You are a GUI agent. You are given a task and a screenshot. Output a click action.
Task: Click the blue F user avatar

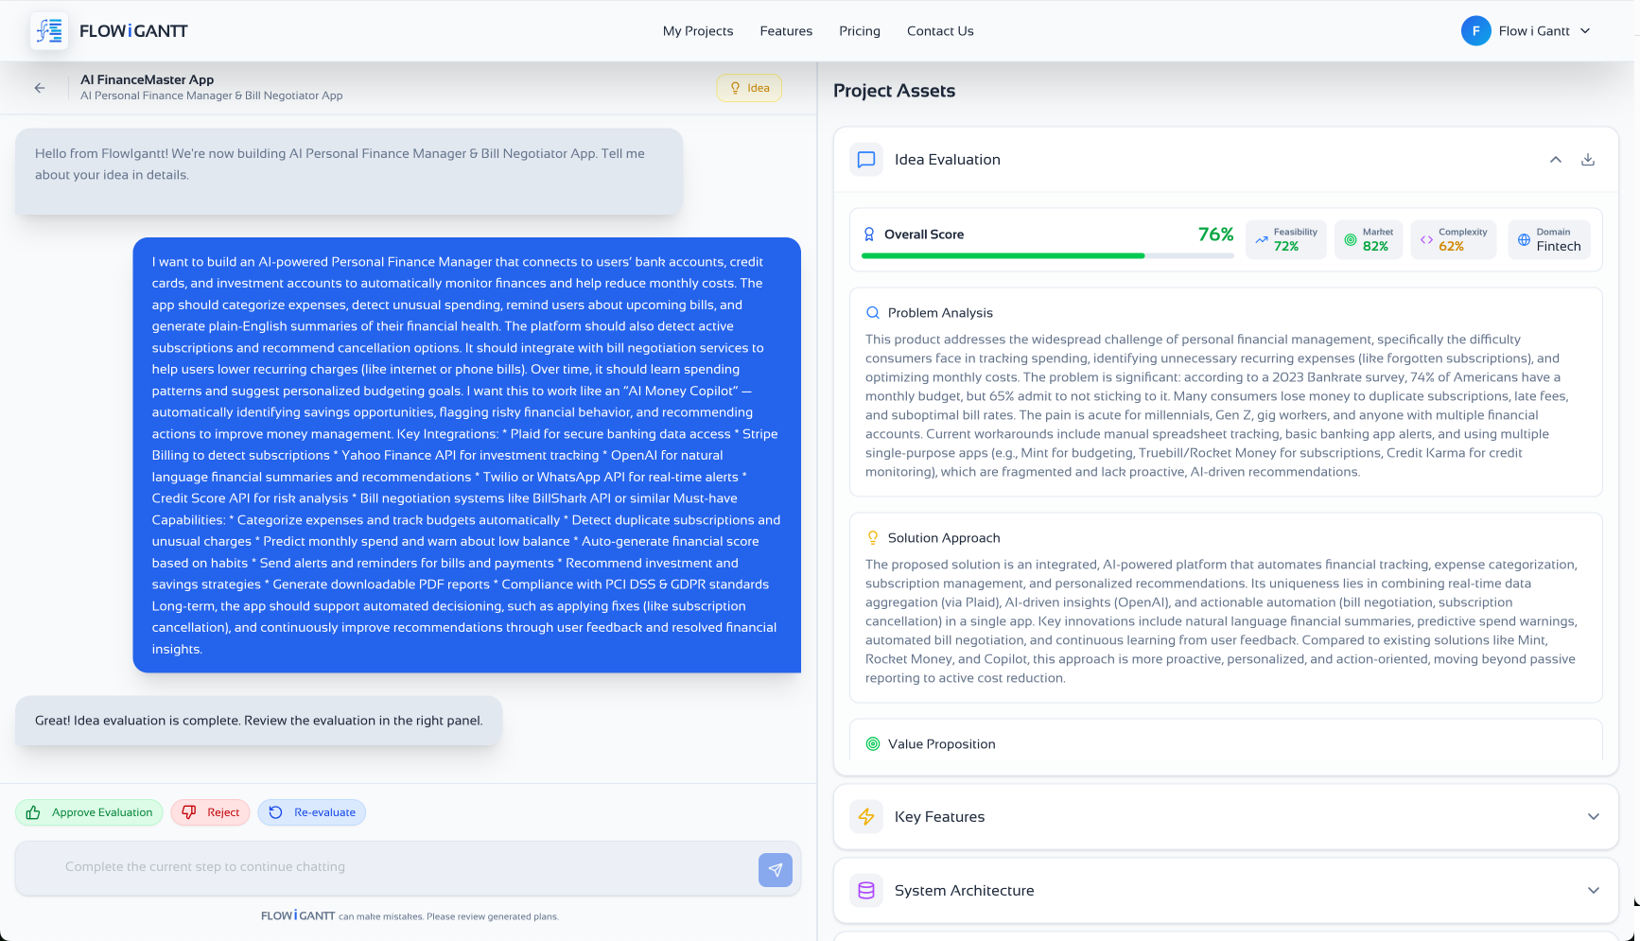tap(1475, 31)
